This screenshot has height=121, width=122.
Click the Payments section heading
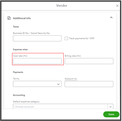[18, 72]
